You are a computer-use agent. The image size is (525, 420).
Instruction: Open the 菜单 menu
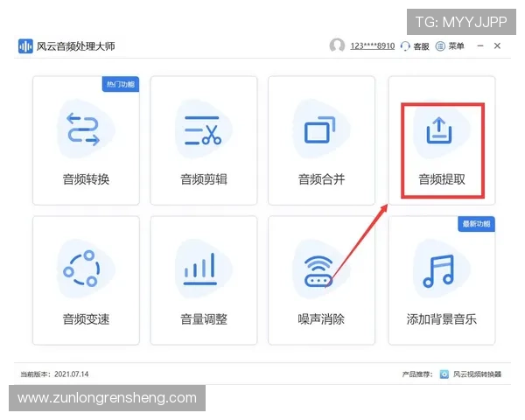[x=456, y=45]
